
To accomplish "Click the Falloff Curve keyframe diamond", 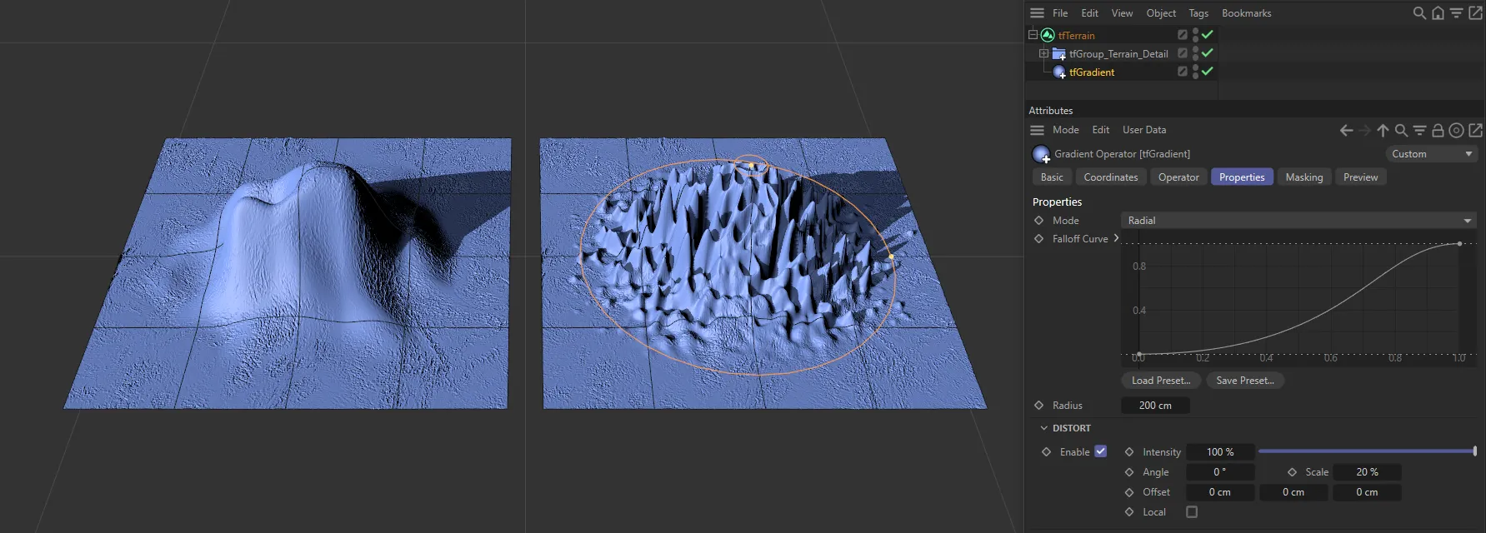I will pyautogui.click(x=1038, y=239).
